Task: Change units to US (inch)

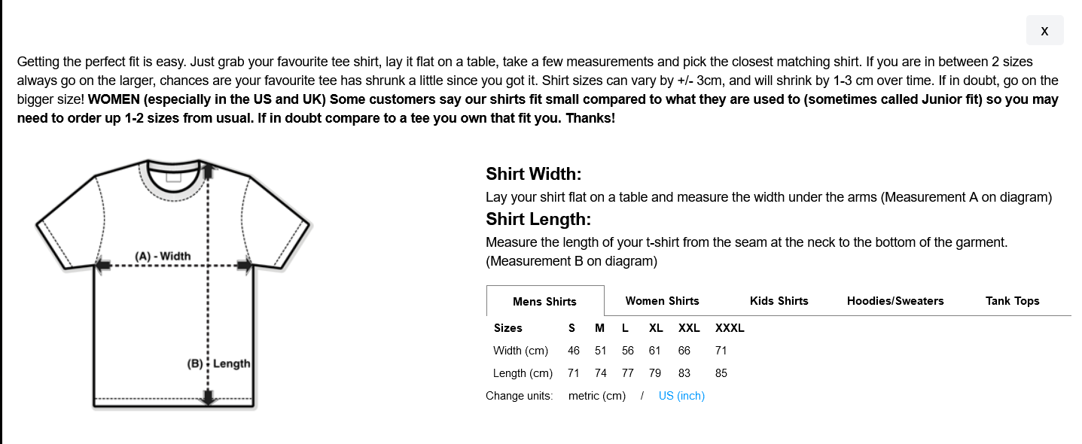Action: [681, 396]
